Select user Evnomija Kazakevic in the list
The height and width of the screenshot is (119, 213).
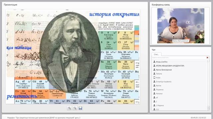(x=163, y=82)
